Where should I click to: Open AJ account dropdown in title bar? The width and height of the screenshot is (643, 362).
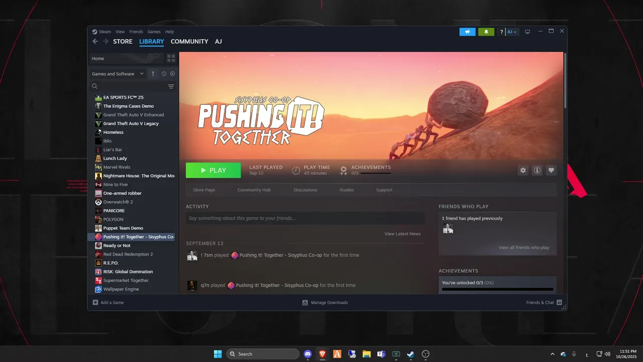[x=511, y=32]
